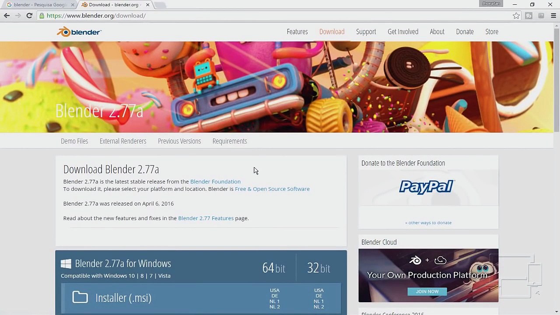Open the Blender 2.77 Features link
Viewport: 560px width, 315px height.
206,218
